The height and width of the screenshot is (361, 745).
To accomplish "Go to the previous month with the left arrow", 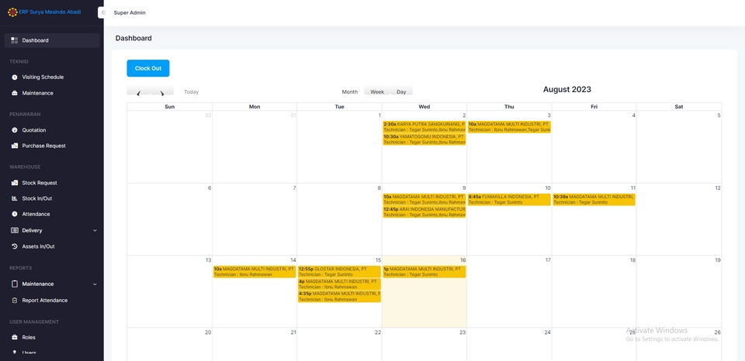I will [x=139, y=92].
